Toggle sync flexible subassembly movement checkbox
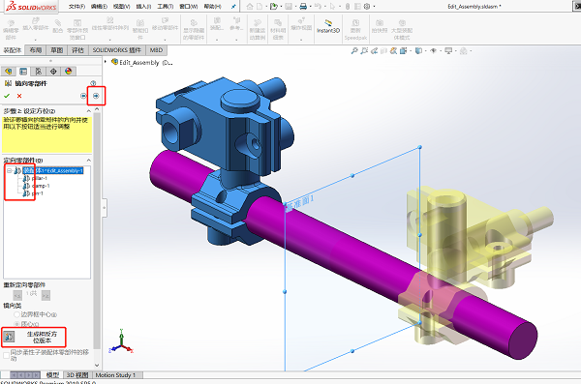The height and width of the screenshot is (384, 581). 7,355
